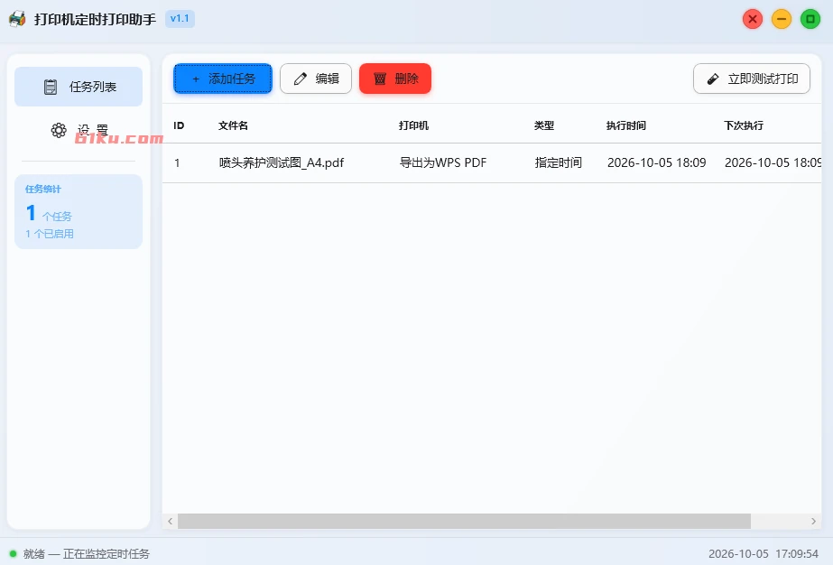Click the 设置 gear icon
The width and height of the screenshot is (833, 565).
coord(59,130)
